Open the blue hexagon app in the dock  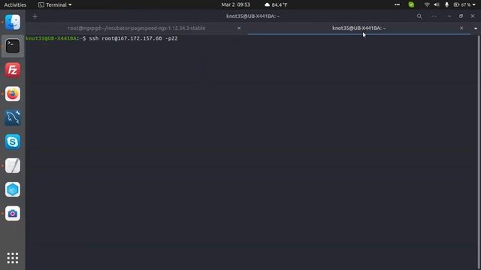pos(13,190)
